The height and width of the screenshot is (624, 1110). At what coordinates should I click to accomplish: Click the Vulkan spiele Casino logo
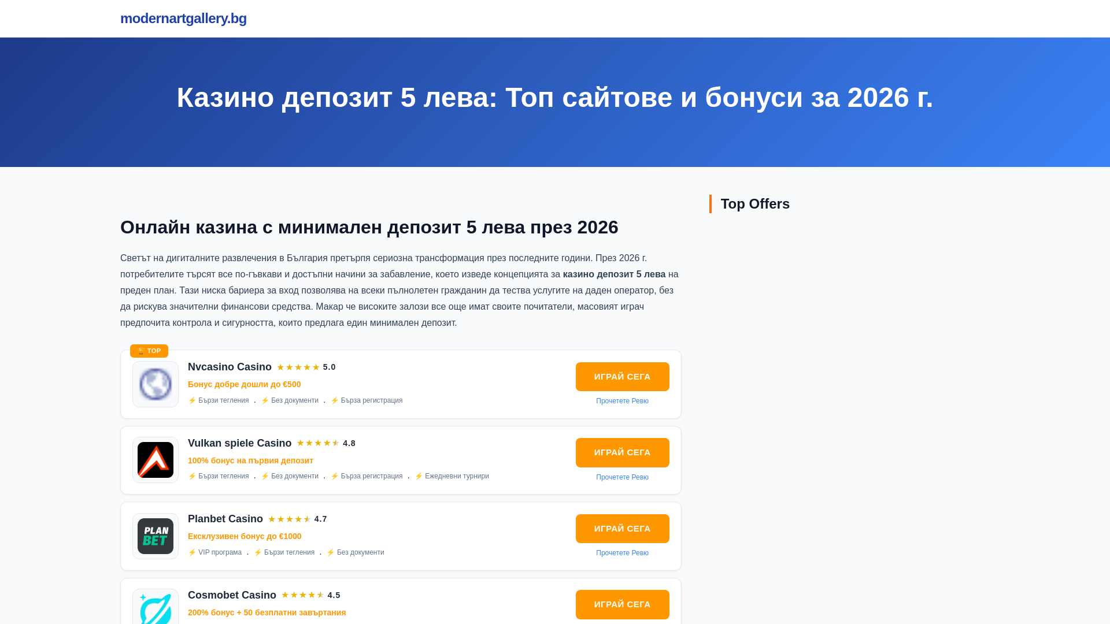156,460
